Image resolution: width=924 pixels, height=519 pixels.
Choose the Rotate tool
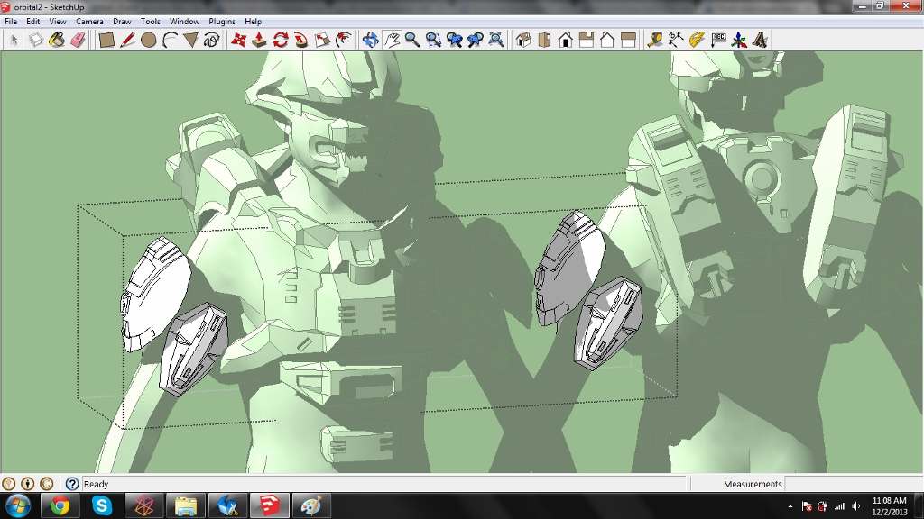(x=281, y=40)
